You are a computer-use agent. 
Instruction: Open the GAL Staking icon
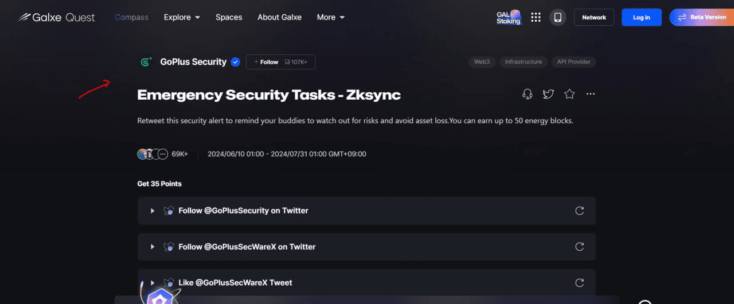[x=509, y=17]
